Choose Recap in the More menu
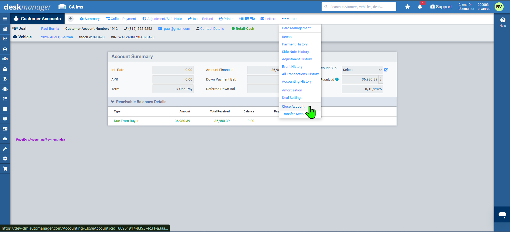Image resolution: width=510 pixels, height=232 pixels. click(x=286, y=37)
